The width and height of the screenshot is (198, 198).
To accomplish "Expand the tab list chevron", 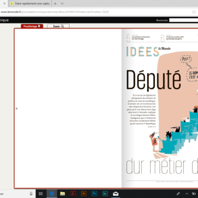I will 62,3.
